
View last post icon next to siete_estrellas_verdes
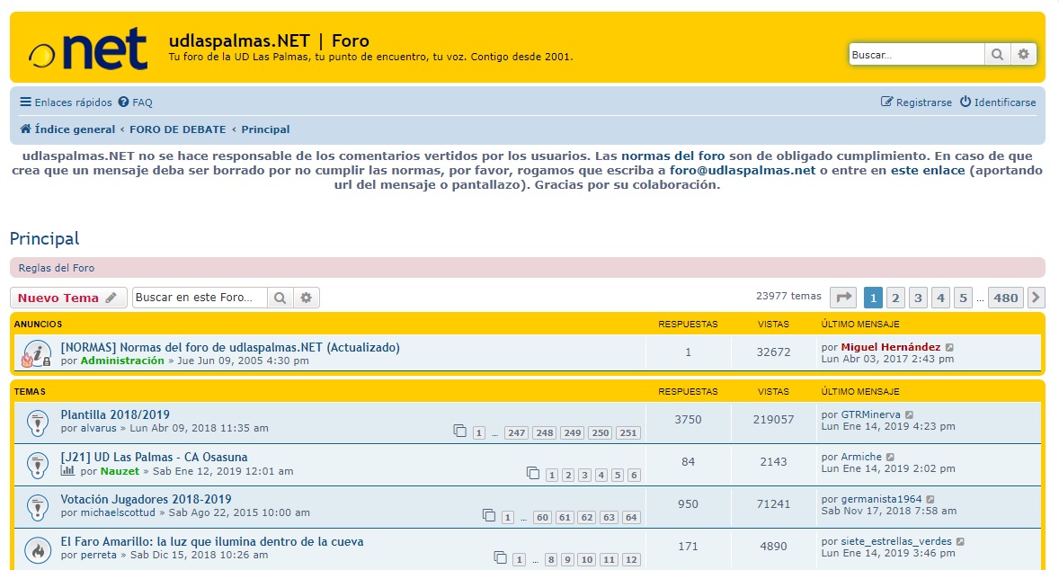pos(960,541)
